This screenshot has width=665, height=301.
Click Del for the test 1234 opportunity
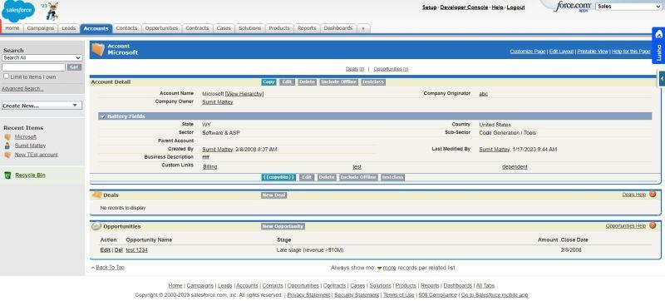119,250
